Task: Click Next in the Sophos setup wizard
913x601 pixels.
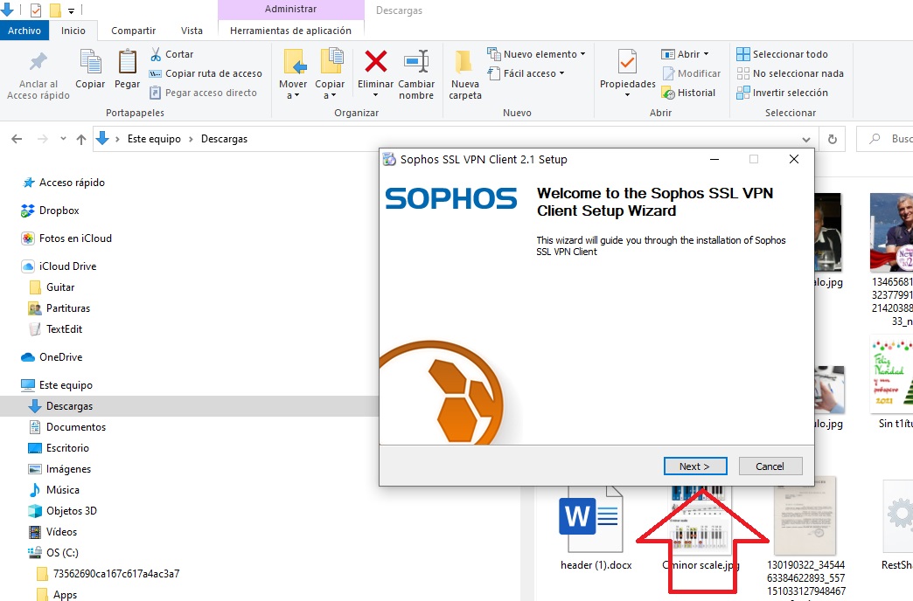Action: [694, 466]
